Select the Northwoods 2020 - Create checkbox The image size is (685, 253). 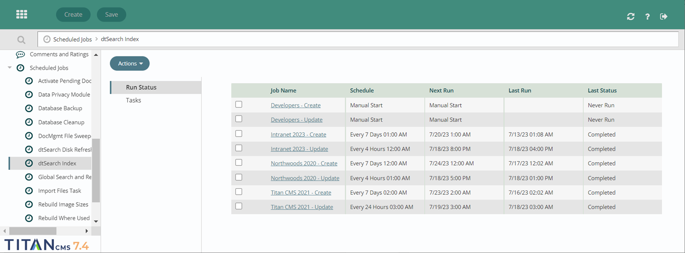(239, 162)
